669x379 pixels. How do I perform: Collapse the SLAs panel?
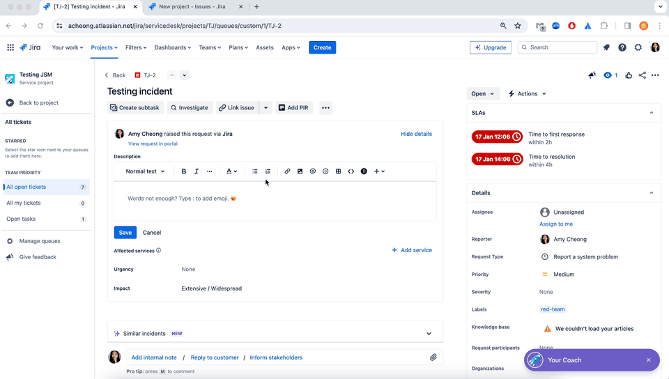point(652,113)
